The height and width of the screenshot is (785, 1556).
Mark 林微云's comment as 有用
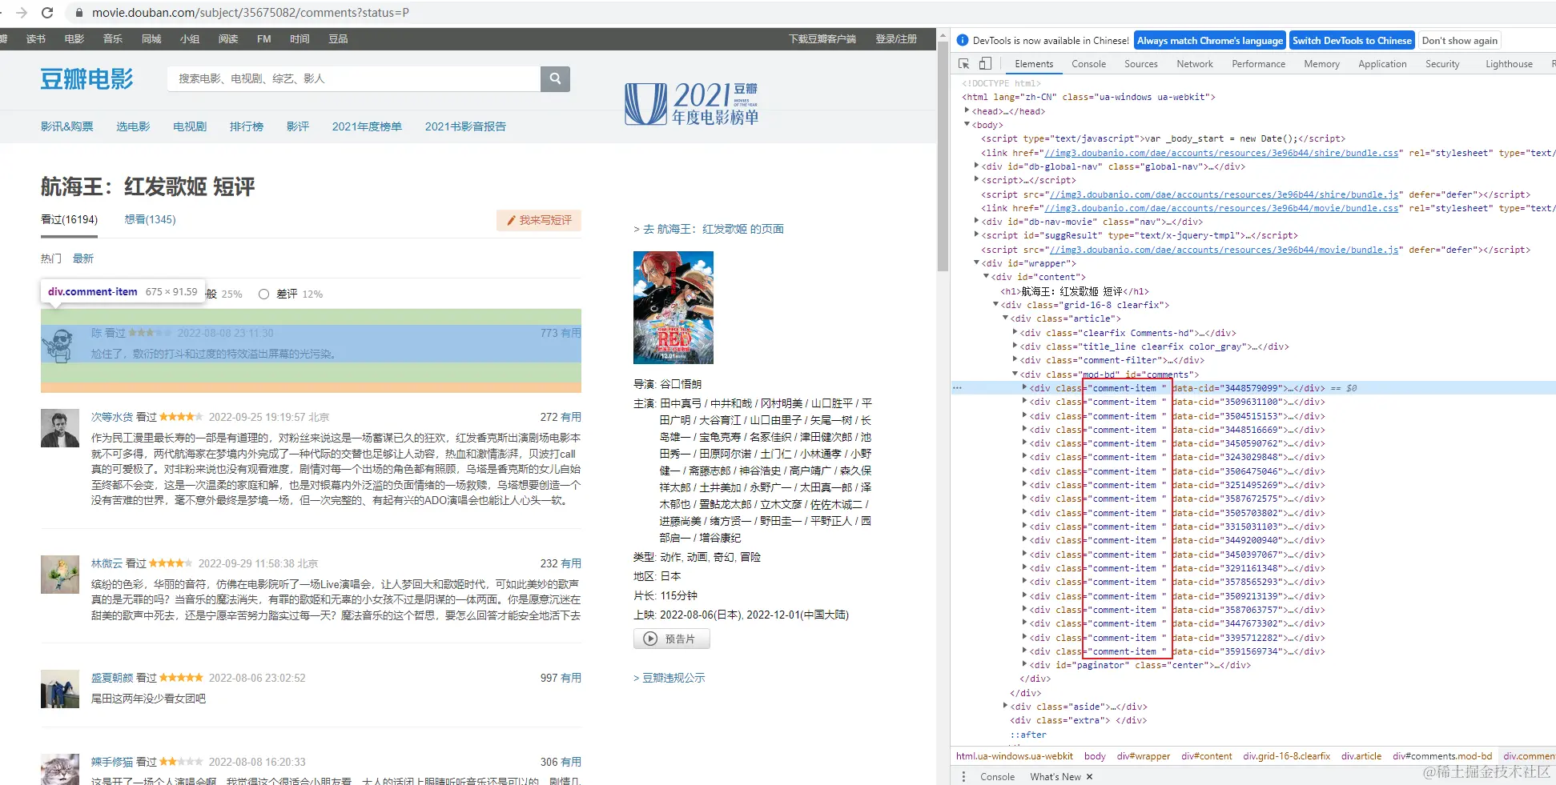(571, 563)
